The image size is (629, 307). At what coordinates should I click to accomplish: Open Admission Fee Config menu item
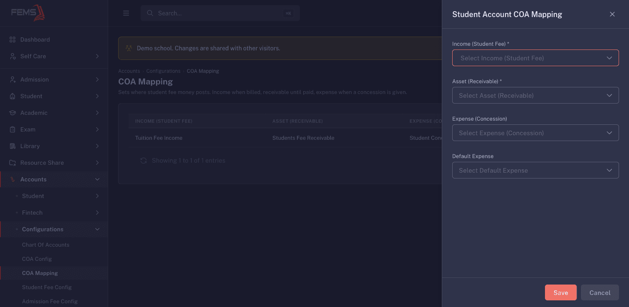50,302
